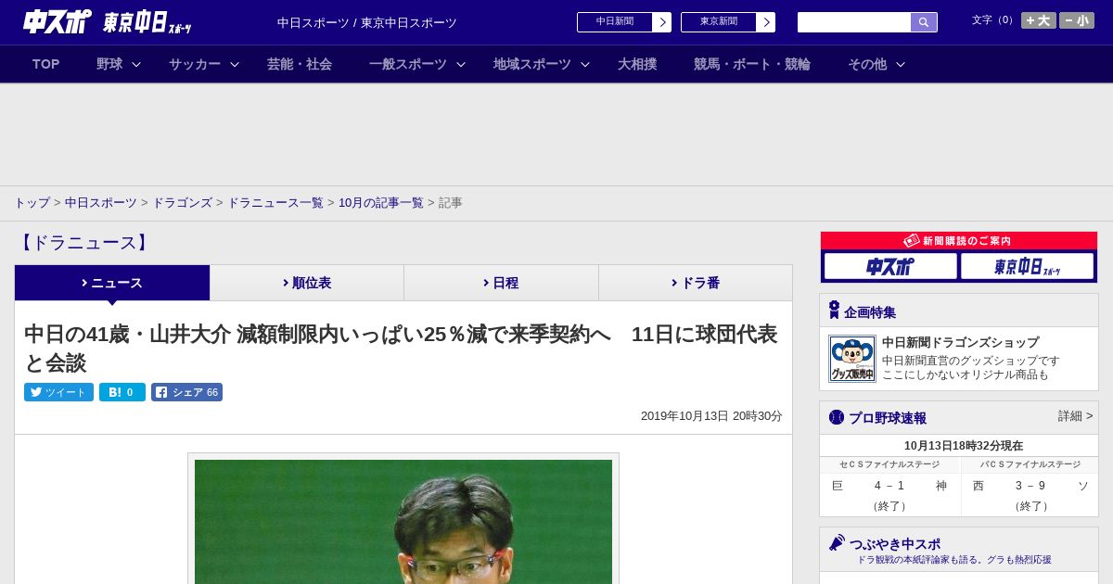The image size is (1113, 584).
Task: Open 大相撲 navigation item
Action: click(x=637, y=64)
